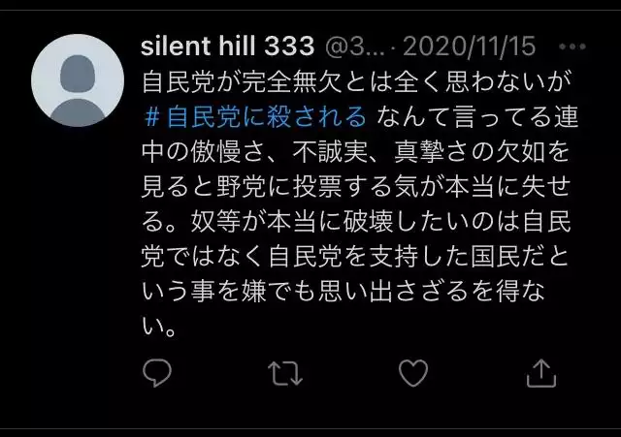Visit the silent hill 333 display name
The width and height of the screenshot is (621, 437).
tap(228, 46)
